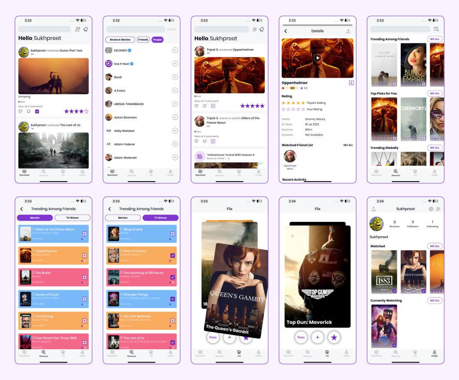See all Top Picks for You

click(435, 94)
